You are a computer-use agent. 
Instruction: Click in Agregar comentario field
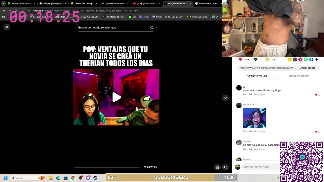261,167
